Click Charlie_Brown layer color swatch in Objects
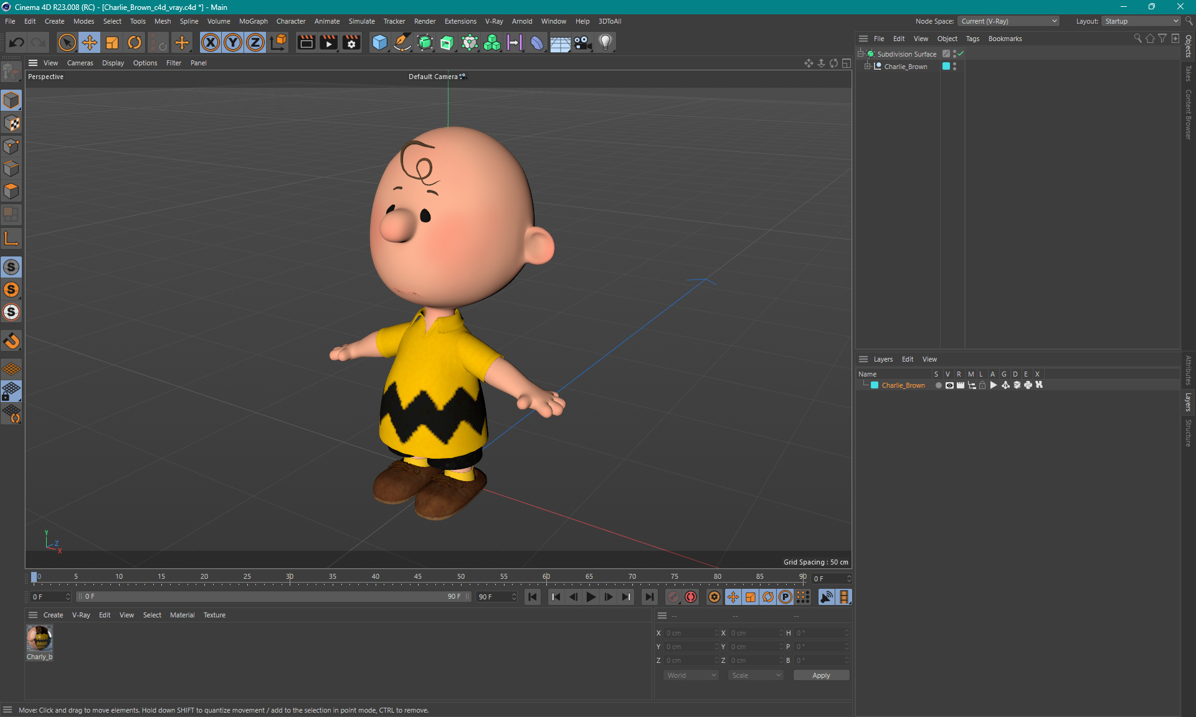 (946, 66)
